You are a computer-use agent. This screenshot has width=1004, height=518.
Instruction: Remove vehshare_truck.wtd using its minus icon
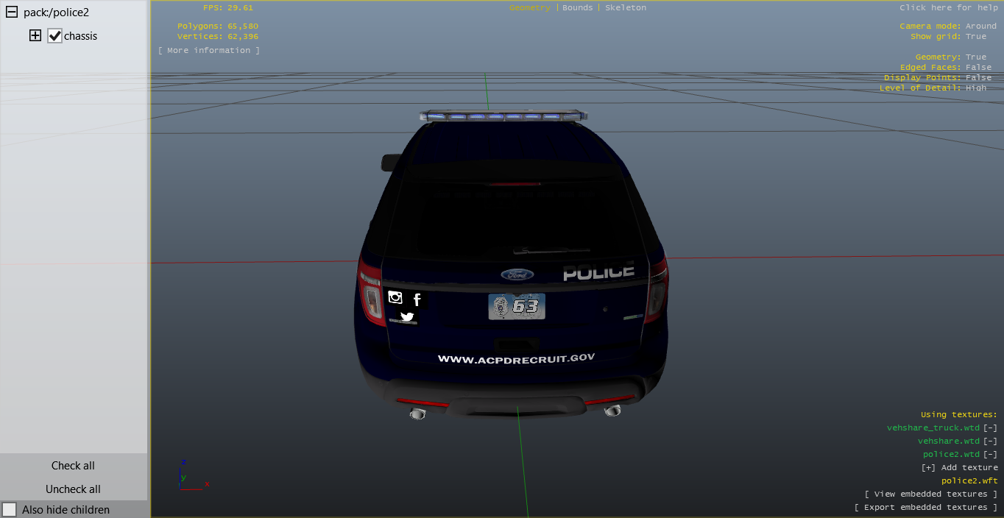coord(991,427)
